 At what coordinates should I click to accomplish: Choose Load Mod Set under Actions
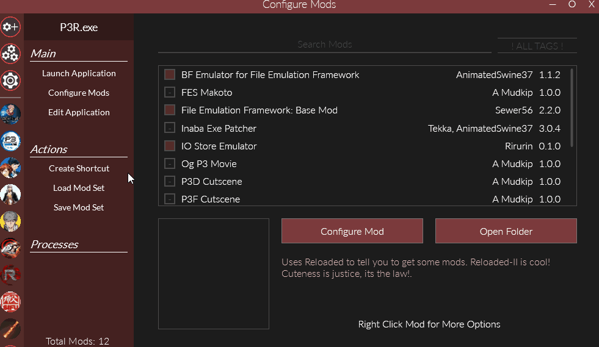coord(79,188)
